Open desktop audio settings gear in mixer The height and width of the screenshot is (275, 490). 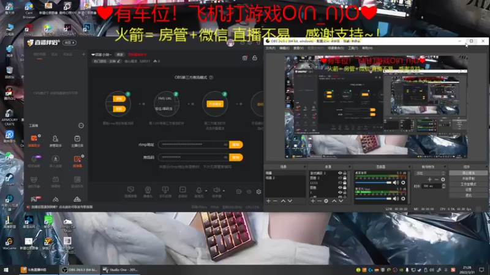pos(403,183)
